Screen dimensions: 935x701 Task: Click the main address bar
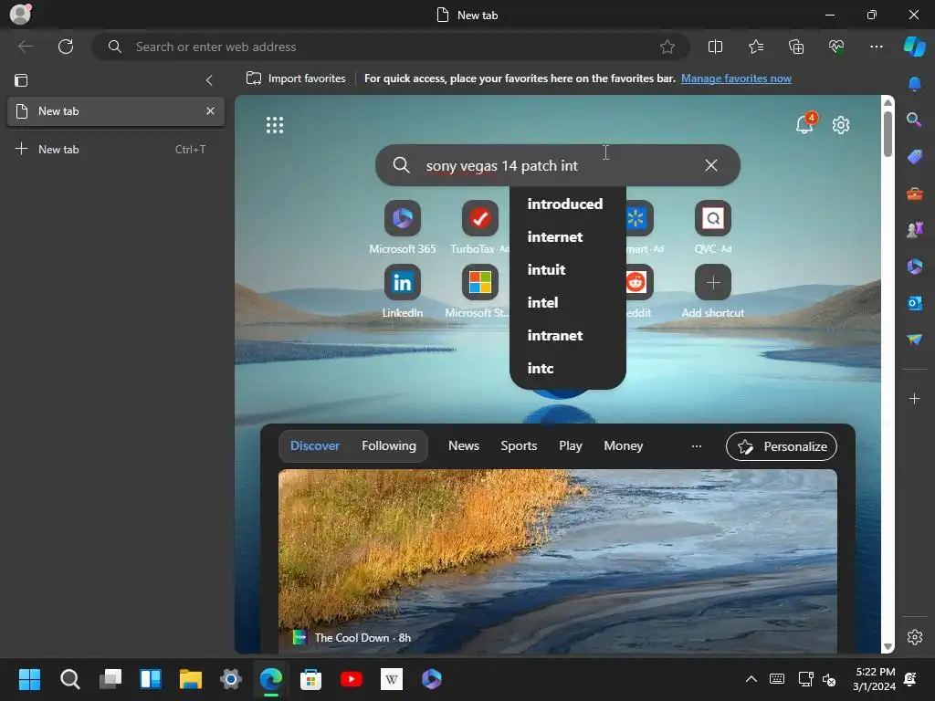click(x=391, y=47)
